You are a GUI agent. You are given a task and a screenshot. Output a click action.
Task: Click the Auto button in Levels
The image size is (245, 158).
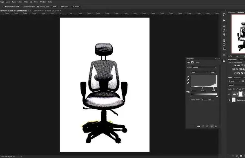tap(213, 72)
